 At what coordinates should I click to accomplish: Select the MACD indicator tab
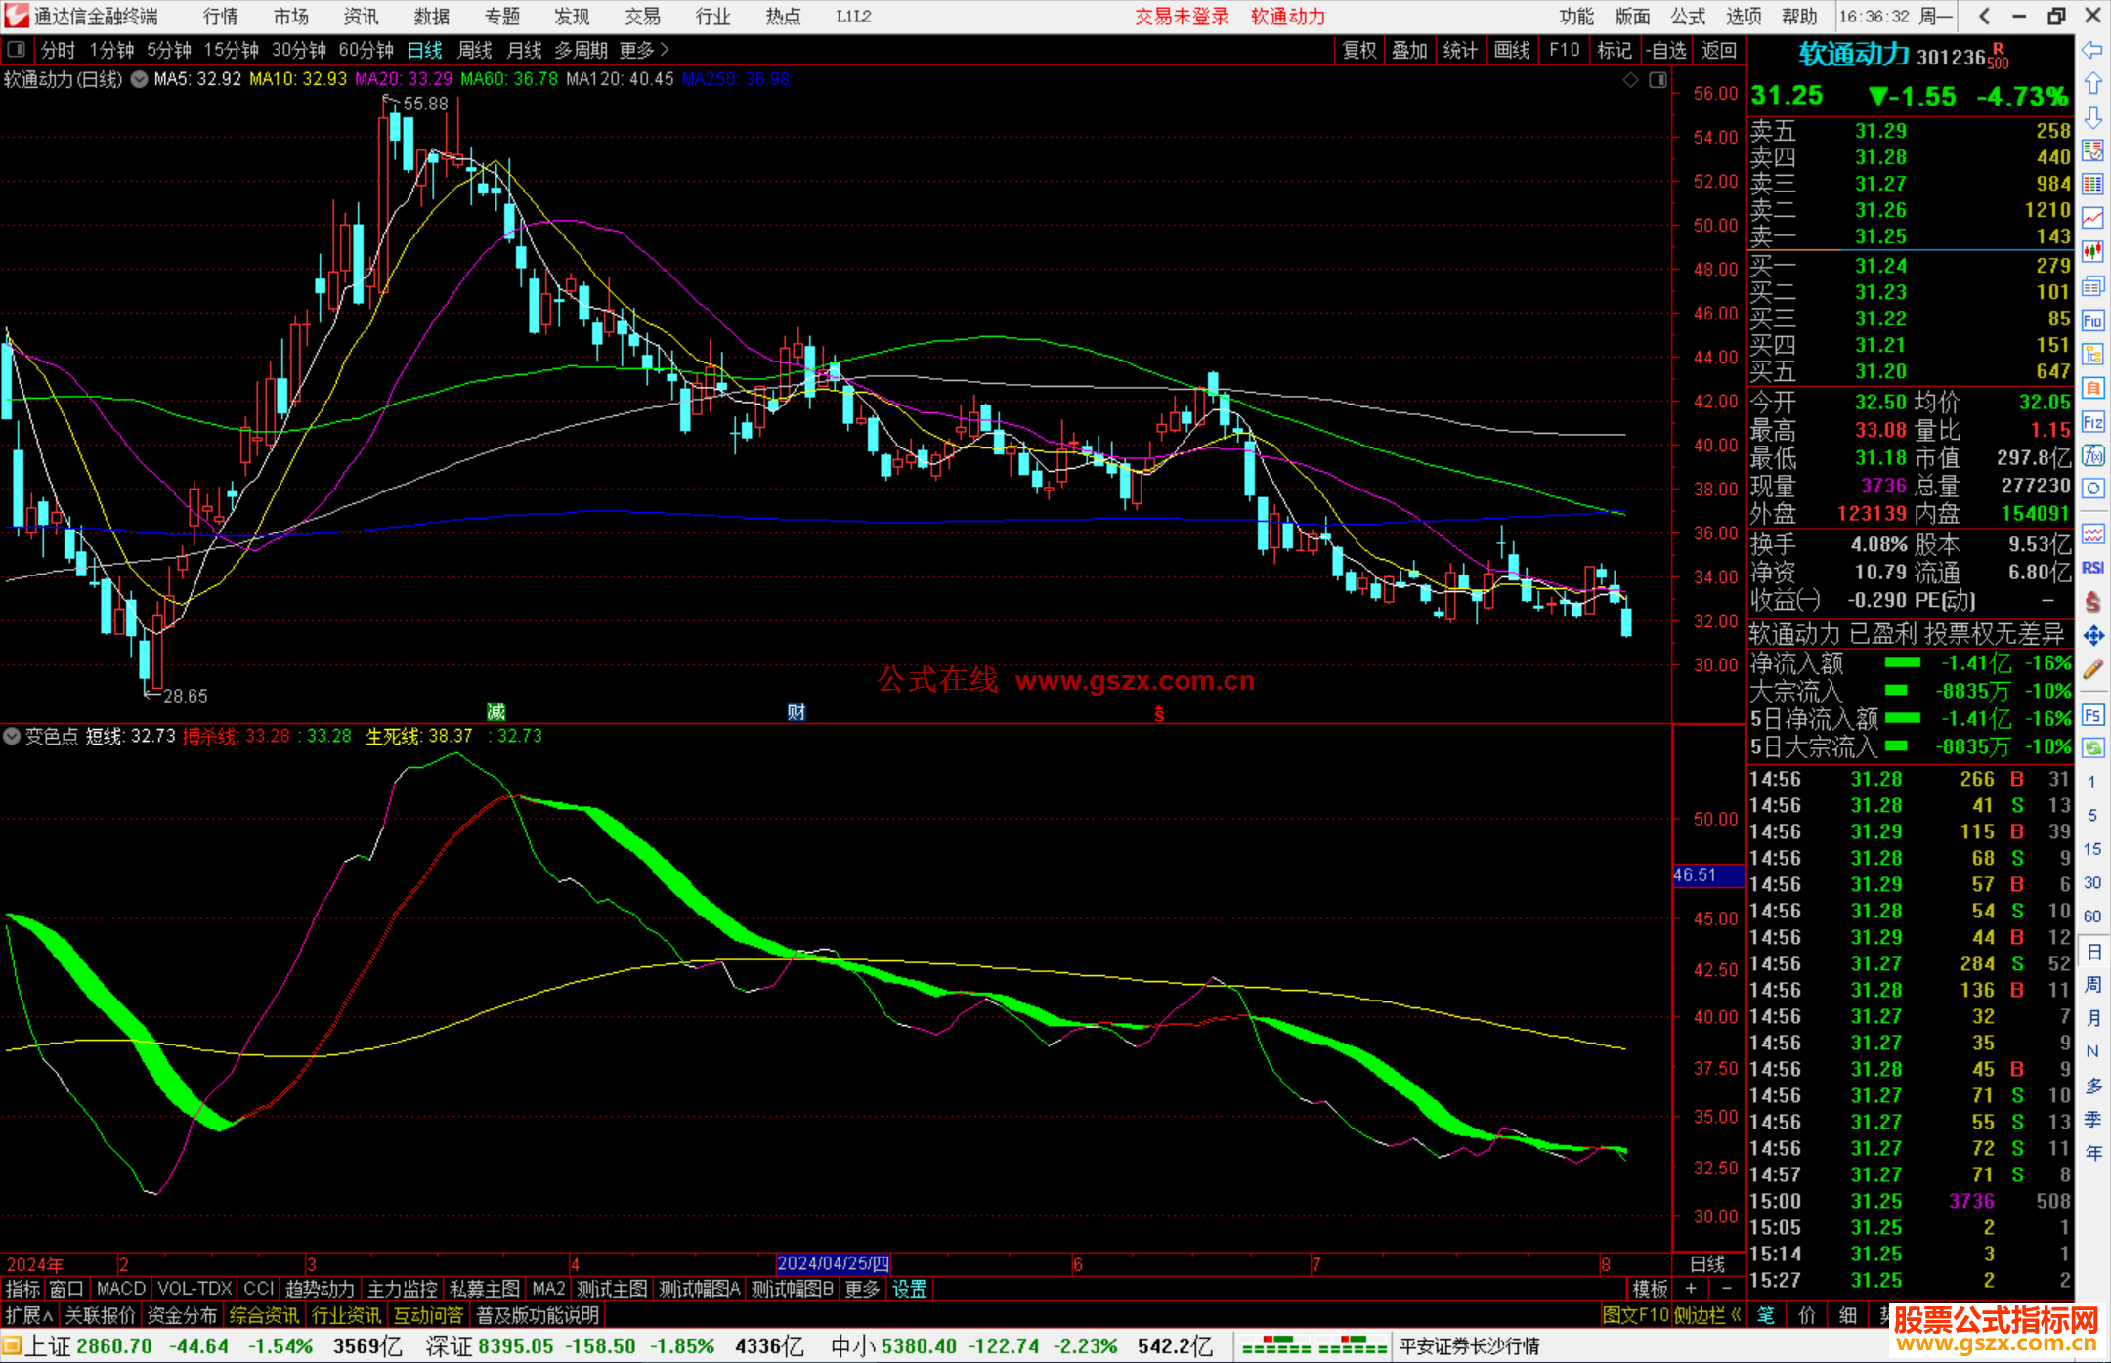(x=121, y=1289)
